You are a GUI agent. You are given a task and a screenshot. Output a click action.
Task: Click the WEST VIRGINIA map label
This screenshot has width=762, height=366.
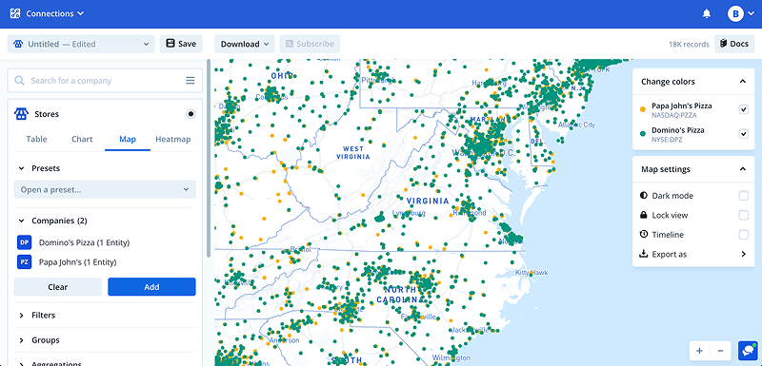coord(353,153)
